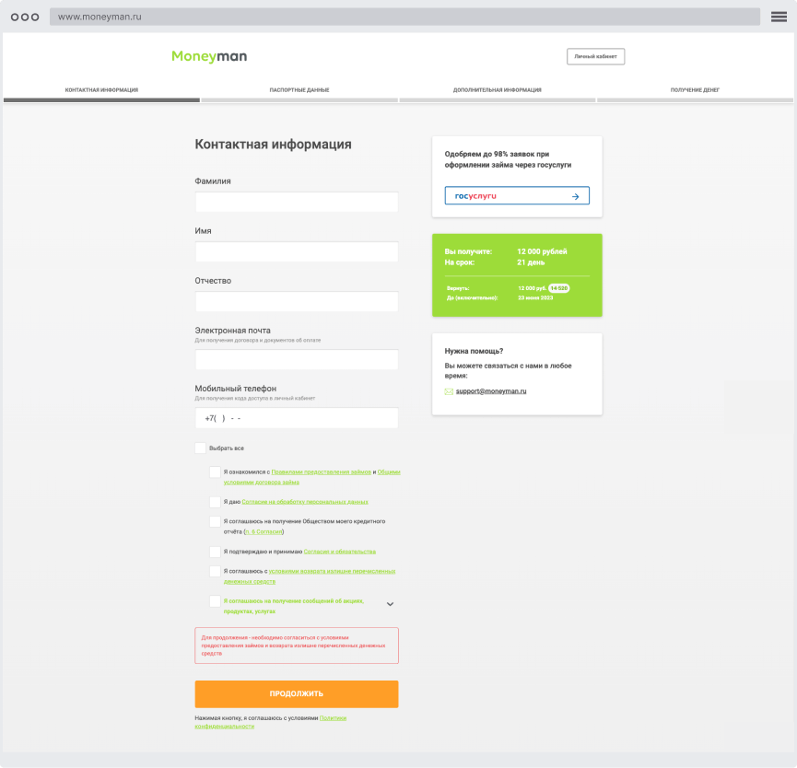Switch to the 'Паспортные данные' step tab
Screen dimensions: 797x768
click(x=299, y=90)
